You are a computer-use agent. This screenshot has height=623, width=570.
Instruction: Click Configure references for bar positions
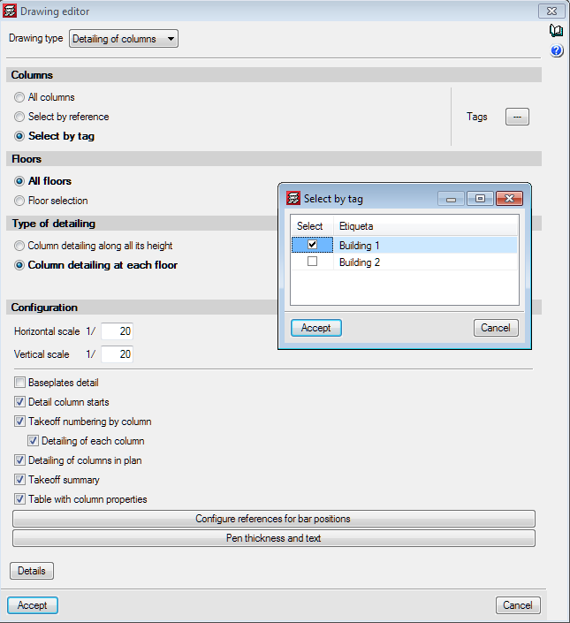(x=274, y=519)
